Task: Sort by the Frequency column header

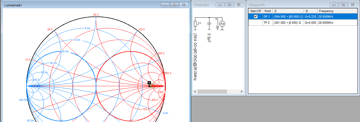Action: pyautogui.click(x=326, y=11)
